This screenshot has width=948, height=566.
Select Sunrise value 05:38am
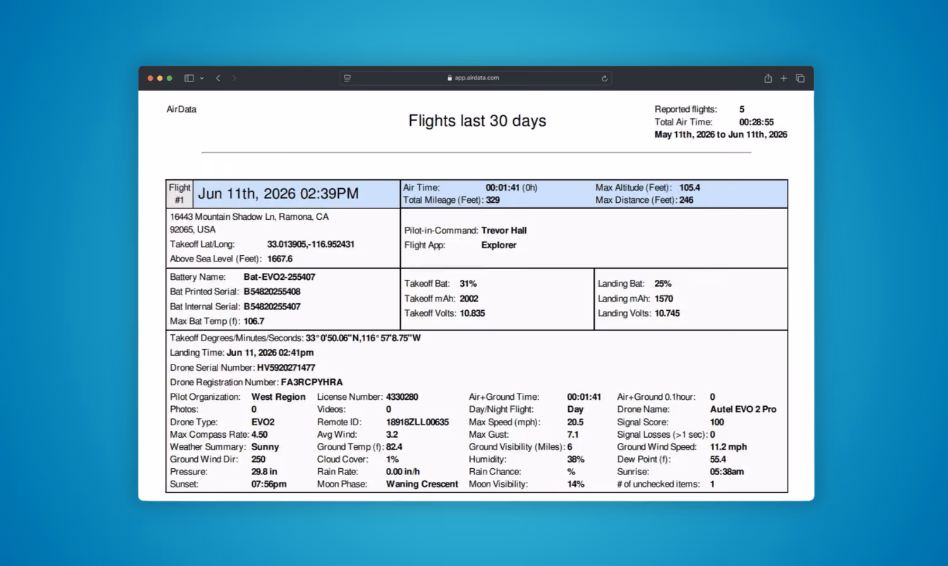pos(727,472)
